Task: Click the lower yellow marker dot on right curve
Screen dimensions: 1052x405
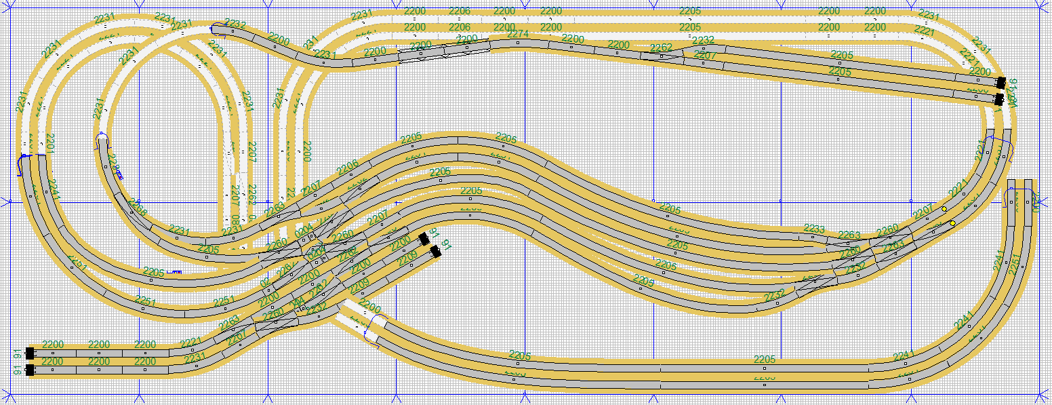Action: click(x=952, y=223)
